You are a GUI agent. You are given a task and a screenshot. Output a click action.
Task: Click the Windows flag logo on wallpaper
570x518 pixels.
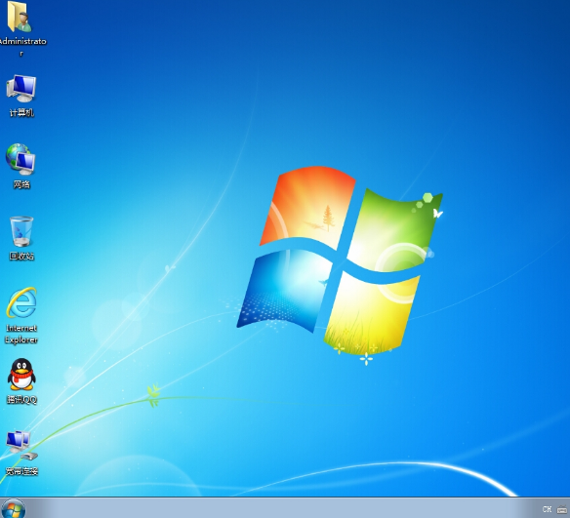tap(340, 260)
